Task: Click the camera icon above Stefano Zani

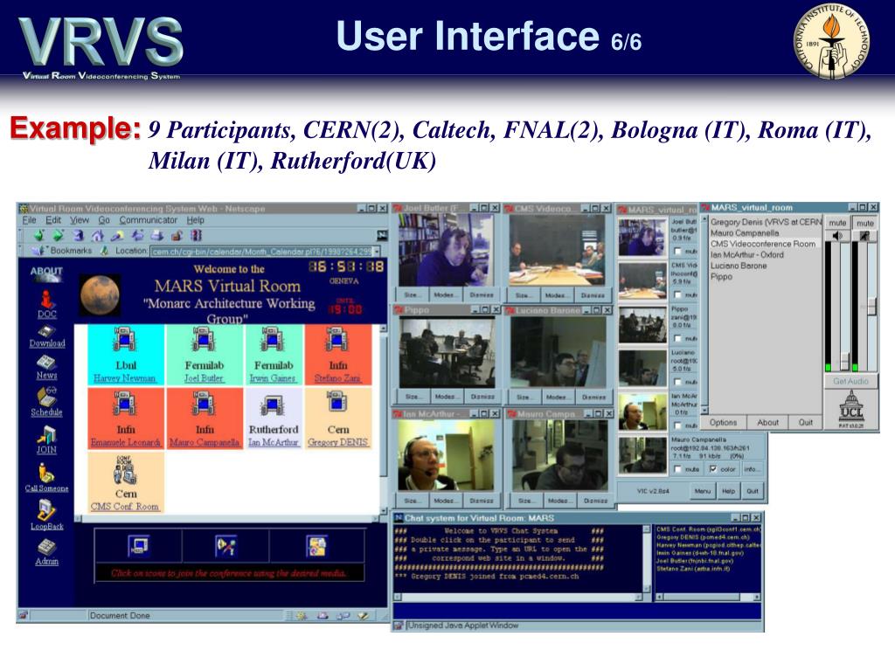Action: click(x=337, y=339)
